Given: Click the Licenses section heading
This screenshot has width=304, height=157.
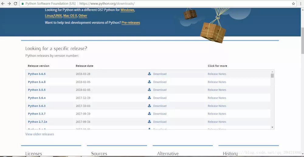Looking at the screenshot, I should tap(33, 154).
